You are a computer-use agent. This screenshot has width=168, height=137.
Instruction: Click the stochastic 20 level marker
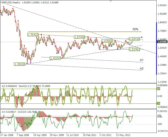[158, 103]
